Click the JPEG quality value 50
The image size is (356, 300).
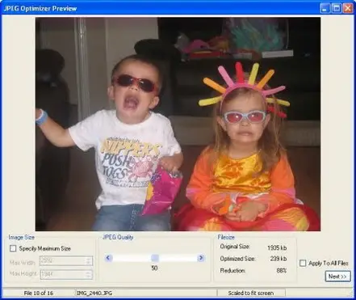point(154,268)
